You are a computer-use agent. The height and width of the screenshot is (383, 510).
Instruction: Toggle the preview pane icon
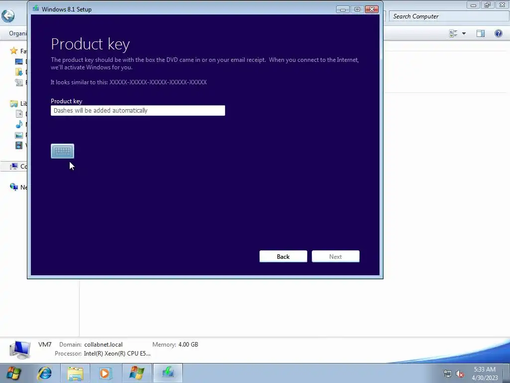click(x=481, y=33)
